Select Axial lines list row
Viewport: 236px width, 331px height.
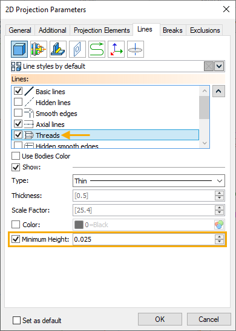pos(105,125)
